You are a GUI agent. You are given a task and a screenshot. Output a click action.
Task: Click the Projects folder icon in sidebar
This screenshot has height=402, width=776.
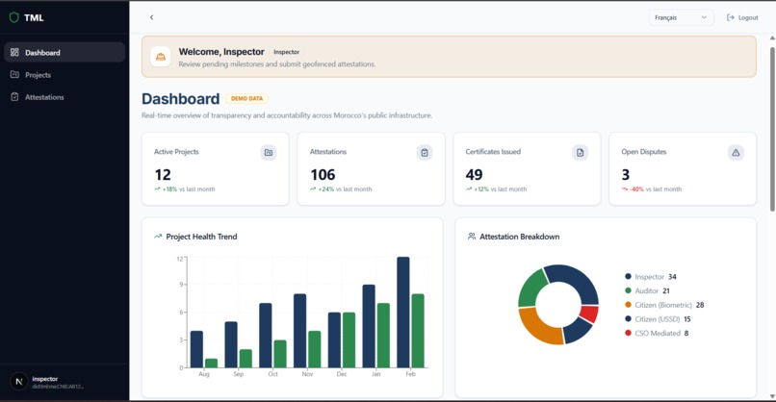point(14,75)
